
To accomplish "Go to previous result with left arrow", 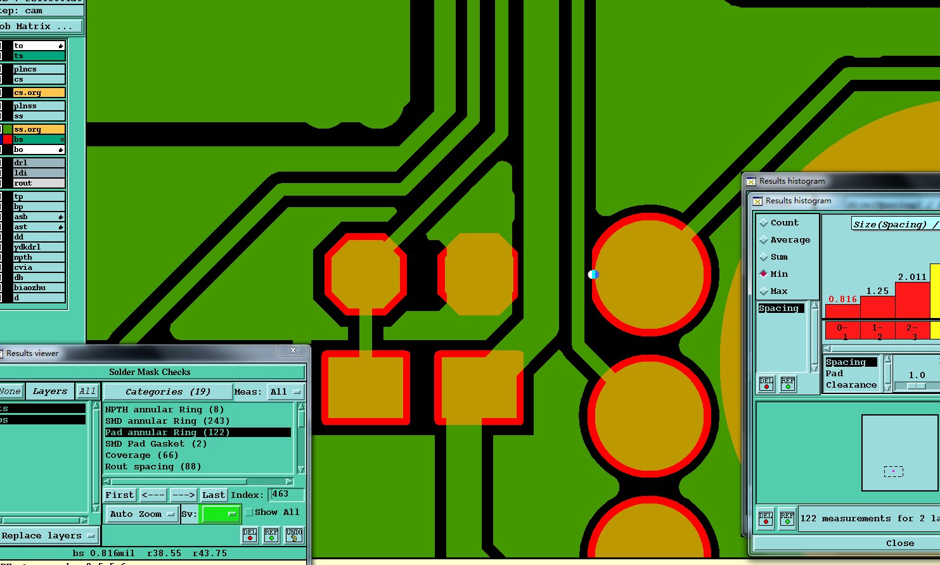I will [x=153, y=495].
